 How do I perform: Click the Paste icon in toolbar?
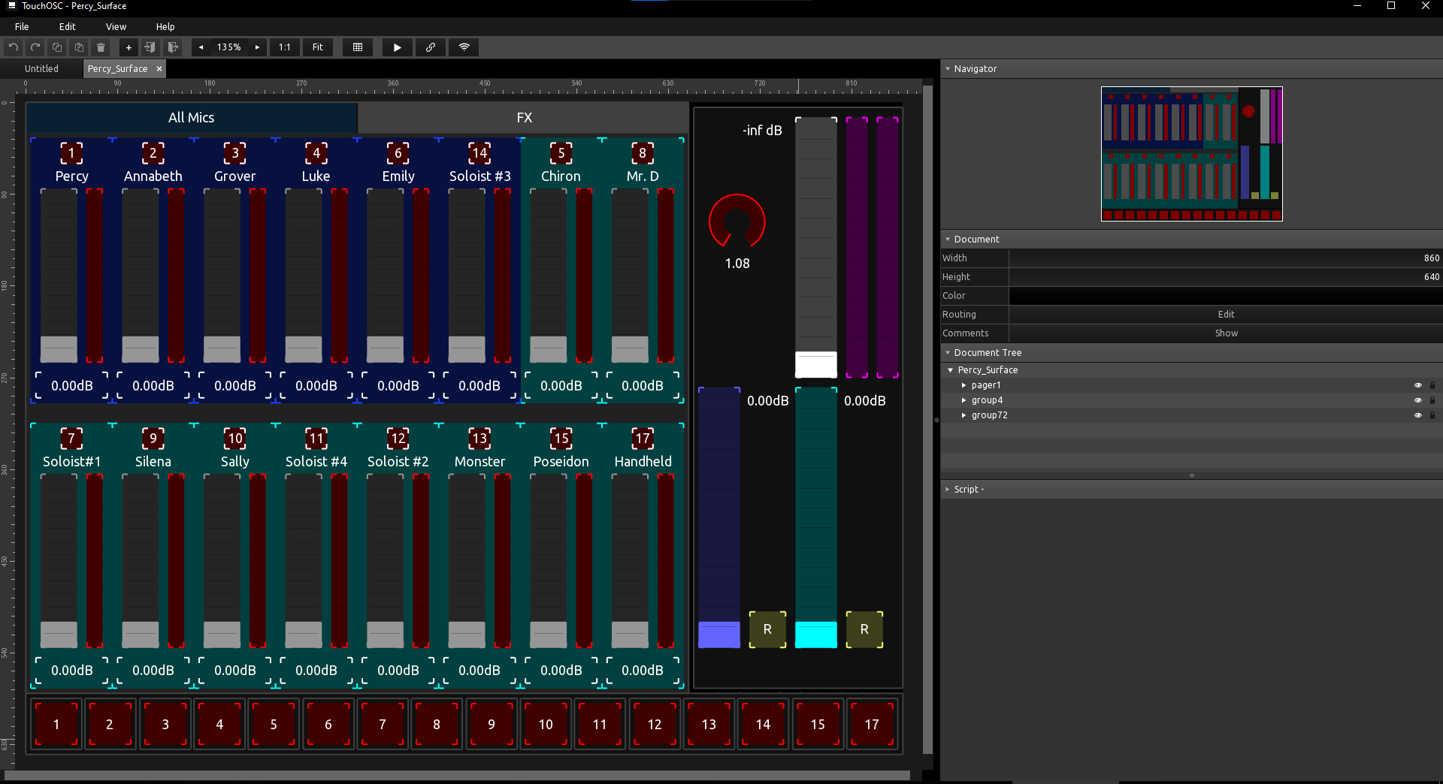click(79, 47)
